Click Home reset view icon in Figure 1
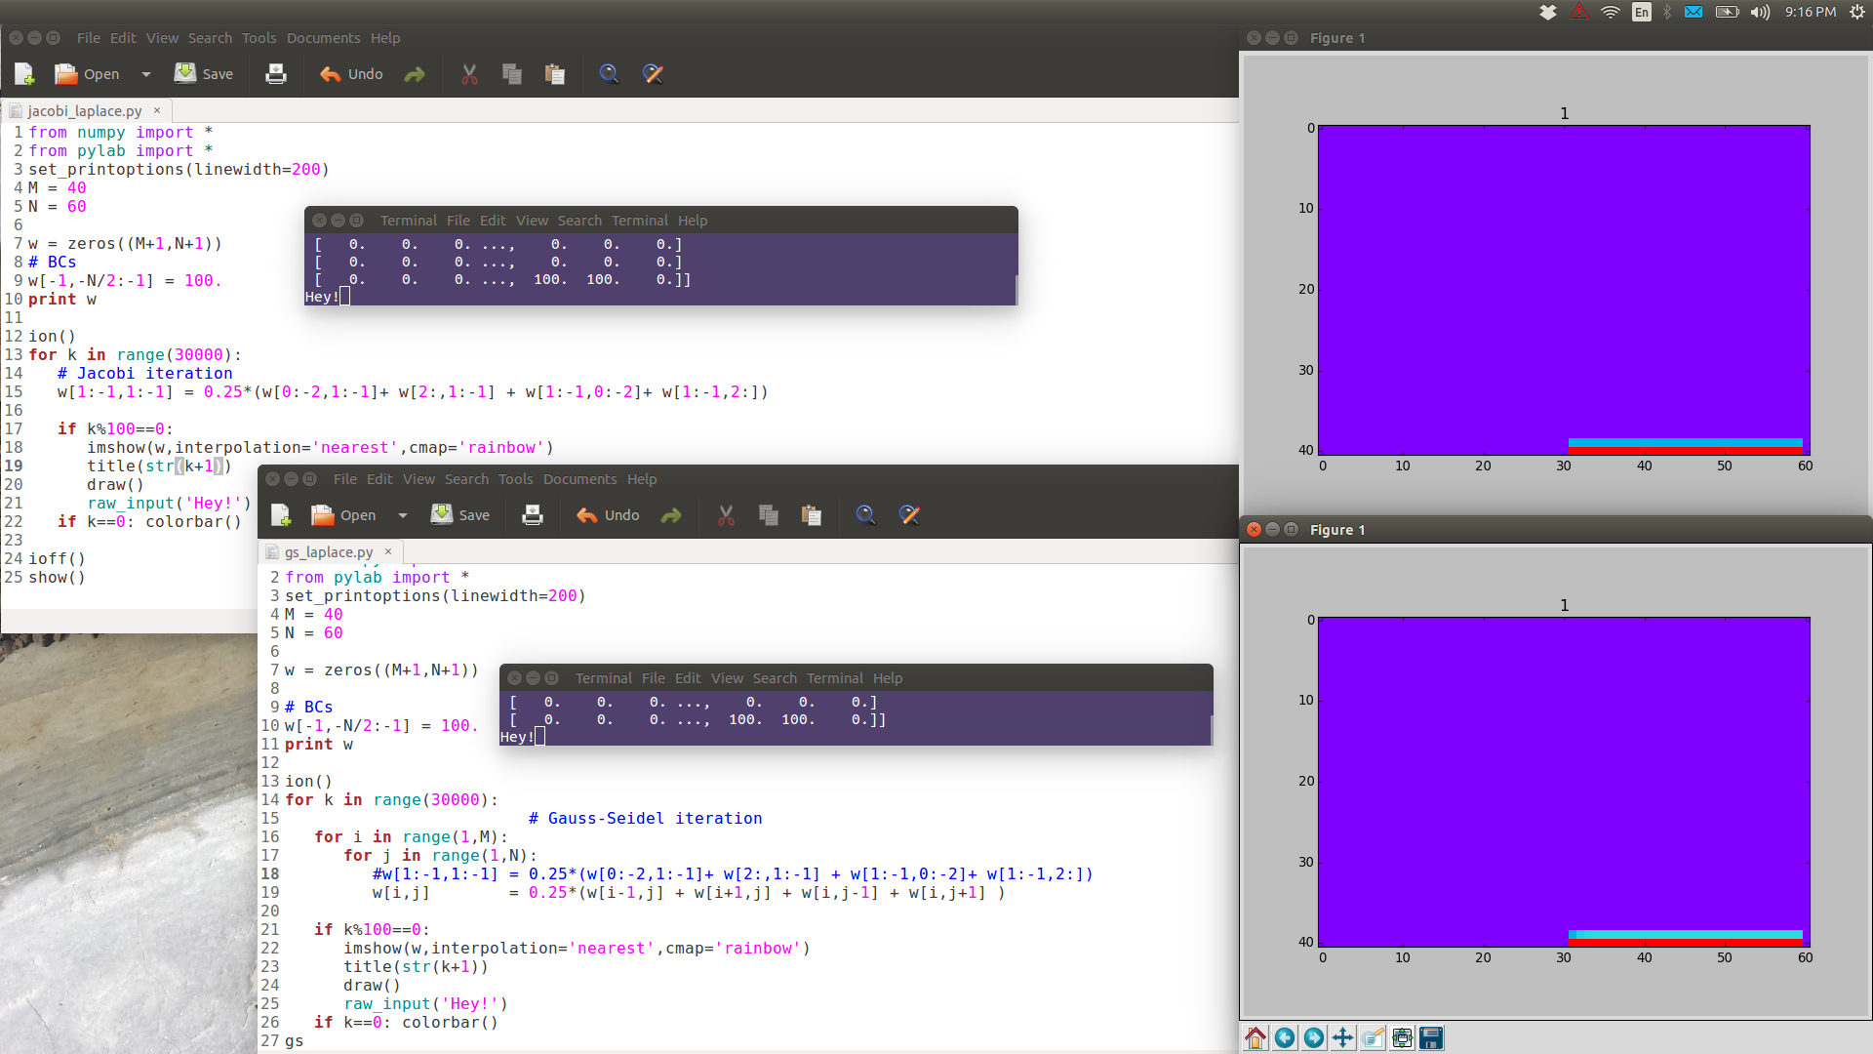This screenshot has width=1873, height=1054. [x=1255, y=1037]
